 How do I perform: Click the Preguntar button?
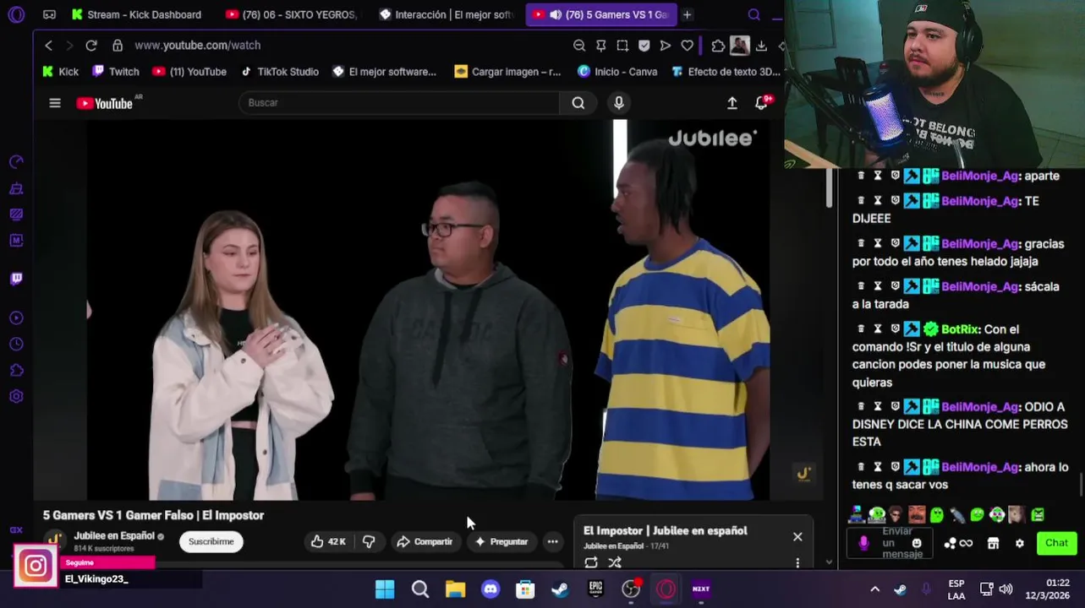tap(501, 541)
